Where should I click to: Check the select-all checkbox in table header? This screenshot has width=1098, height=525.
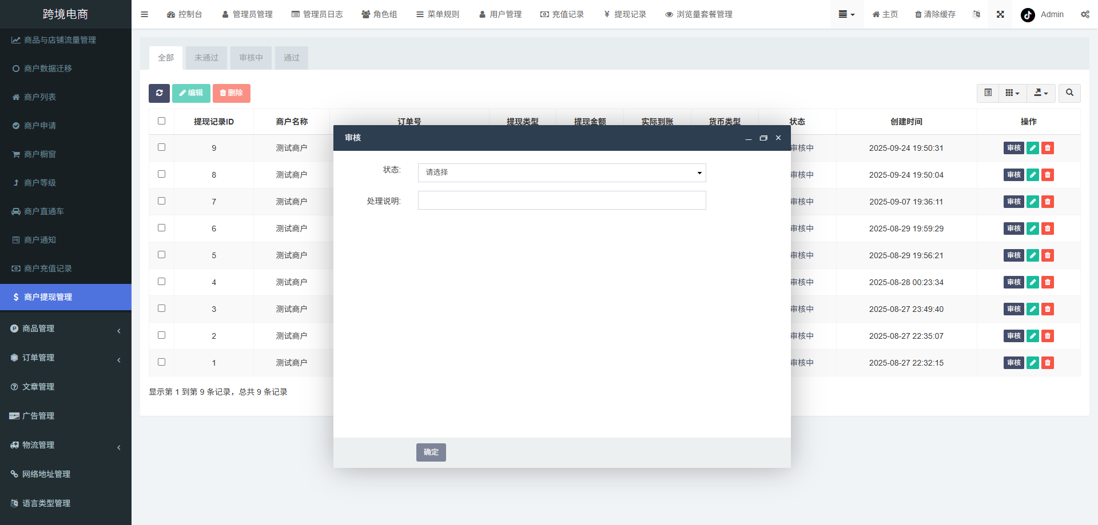tap(161, 121)
